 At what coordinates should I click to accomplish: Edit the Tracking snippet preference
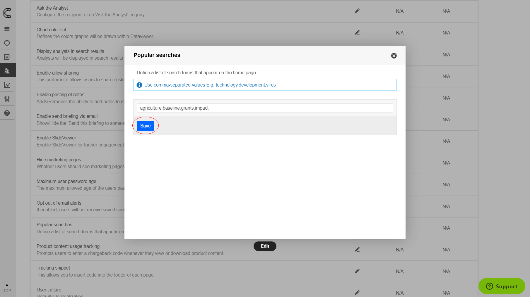(x=357, y=271)
